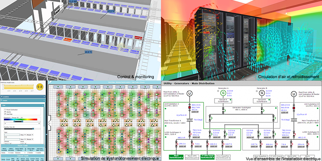The image size is (322, 161).
Task: Click the Utility - Generators - Main Distribution title
Action: click(x=189, y=83)
